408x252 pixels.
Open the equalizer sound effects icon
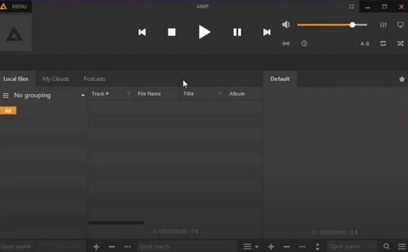click(x=383, y=25)
